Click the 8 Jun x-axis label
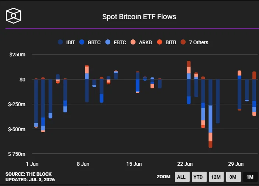The width and height of the screenshot is (259, 186). [x=83, y=164]
